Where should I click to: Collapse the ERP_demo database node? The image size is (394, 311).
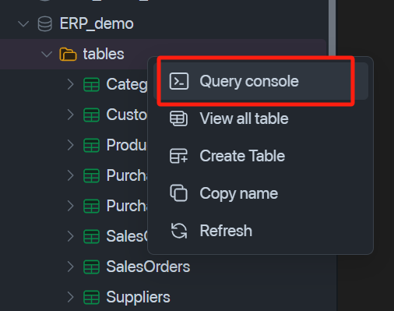(x=23, y=24)
